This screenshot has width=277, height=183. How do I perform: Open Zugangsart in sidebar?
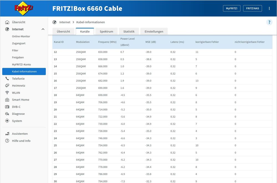[19, 43]
